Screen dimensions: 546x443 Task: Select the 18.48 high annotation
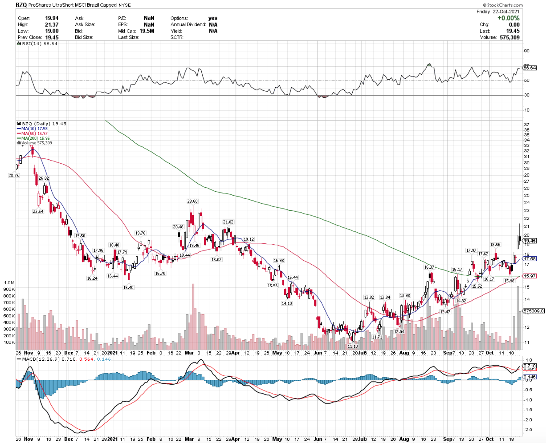pyautogui.click(x=114, y=245)
